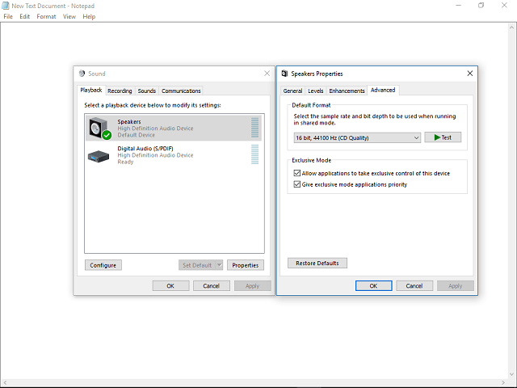The height and width of the screenshot is (388, 517).
Task: Select Digital Audio (S/PDIF) device name text
Action: click(145, 149)
